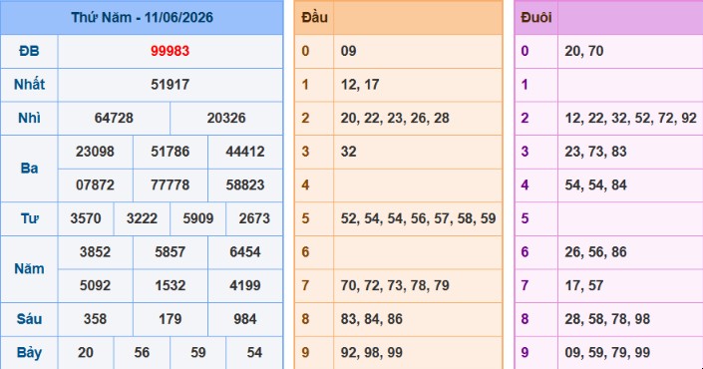
Task: Click the Nhất prize number 51917
Action: tap(170, 85)
